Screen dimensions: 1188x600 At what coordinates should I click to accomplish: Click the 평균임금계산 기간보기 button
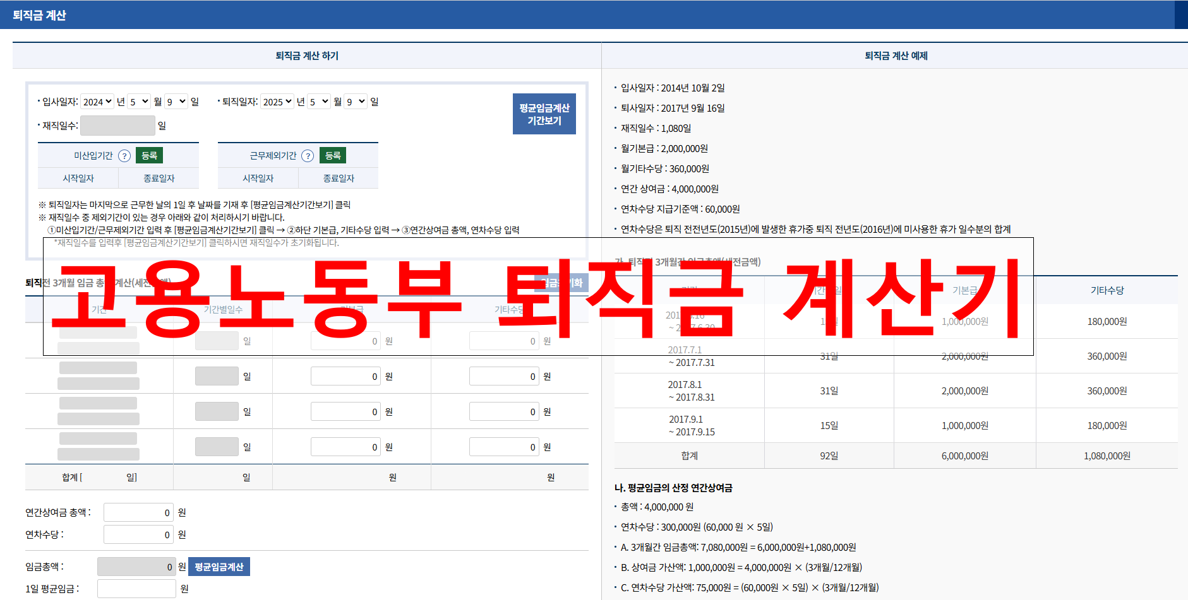point(544,114)
